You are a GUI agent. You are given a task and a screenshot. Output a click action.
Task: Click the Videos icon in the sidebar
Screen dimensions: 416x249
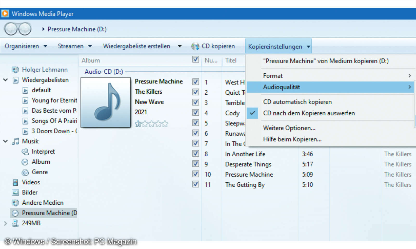pyautogui.click(x=15, y=182)
